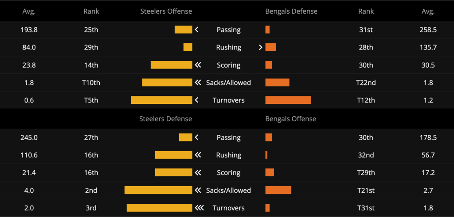Click the 258.5 Bengals passing average value
The height and width of the screenshot is (217, 454).
tap(428, 30)
